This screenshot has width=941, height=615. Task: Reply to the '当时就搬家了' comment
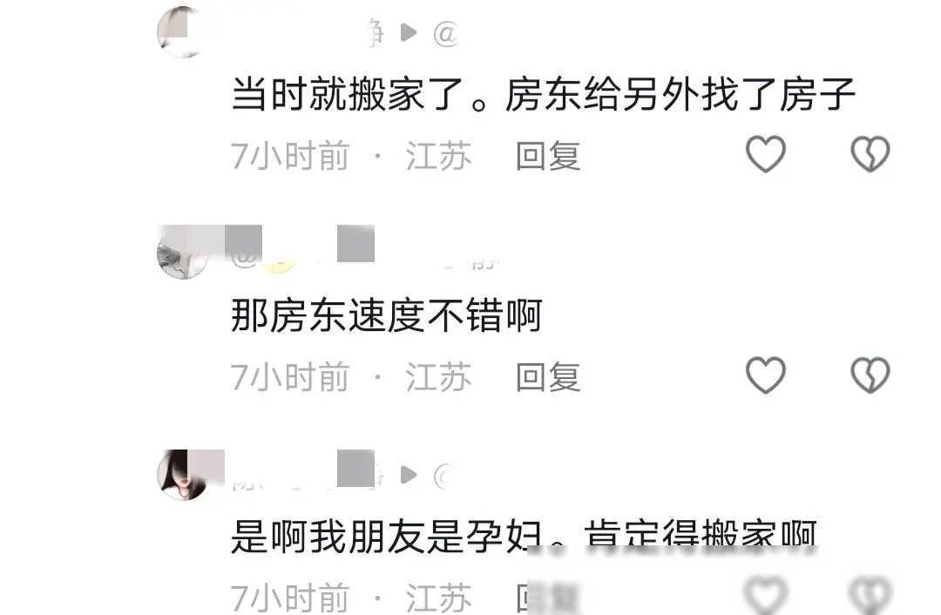tap(548, 156)
